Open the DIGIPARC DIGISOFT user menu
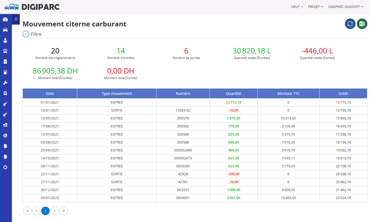 pos(346,7)
